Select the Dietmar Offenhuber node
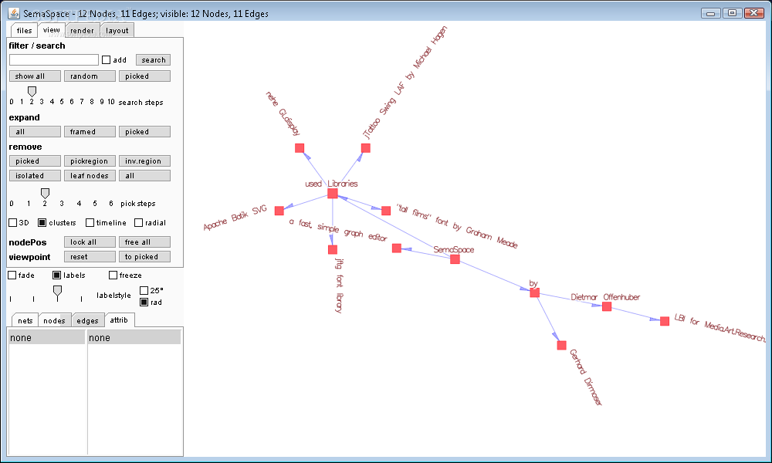772x463 pixels. pyautogui.click(x=607, y=306)
